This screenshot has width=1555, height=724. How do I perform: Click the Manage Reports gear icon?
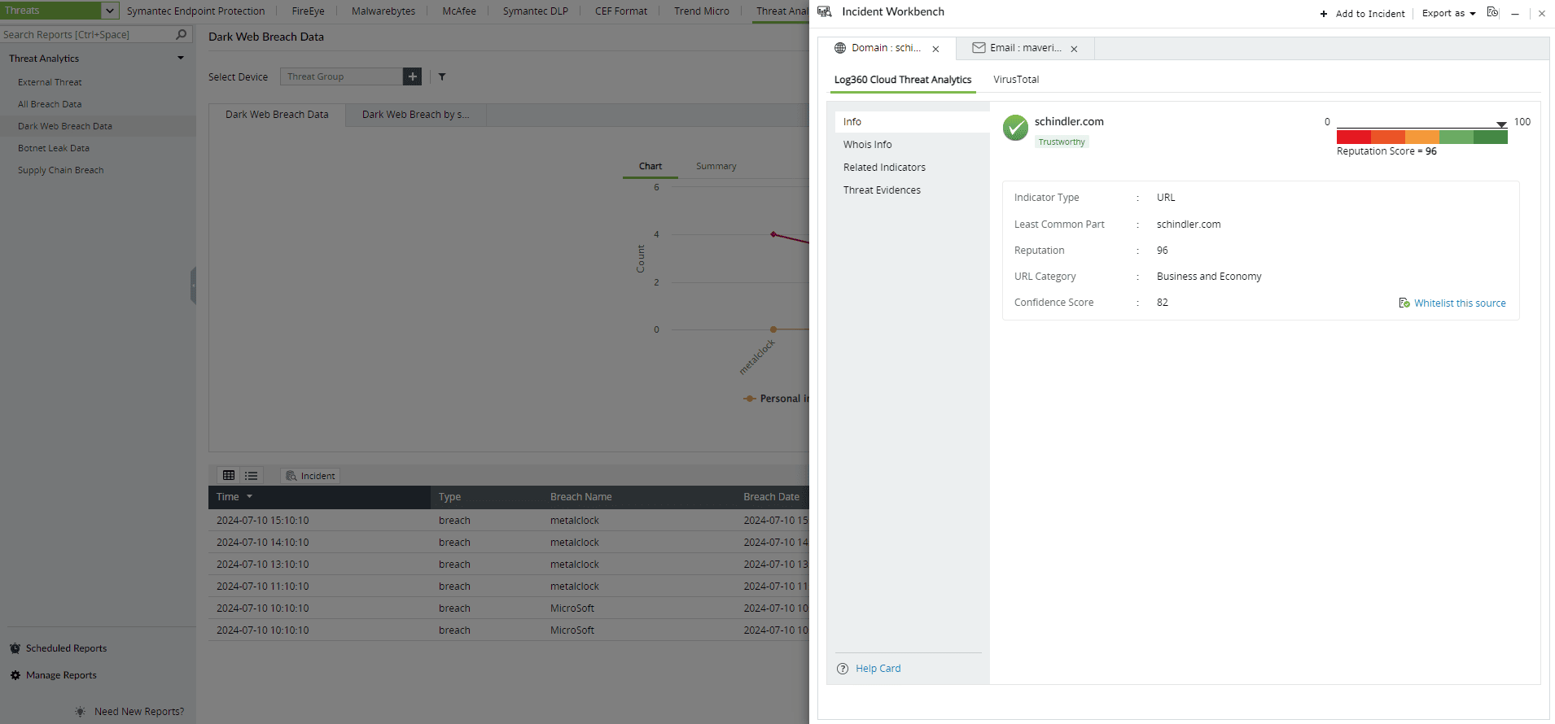[x=15, y=675]
